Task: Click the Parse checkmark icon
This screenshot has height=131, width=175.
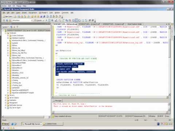Action: (x=43, y=20)
